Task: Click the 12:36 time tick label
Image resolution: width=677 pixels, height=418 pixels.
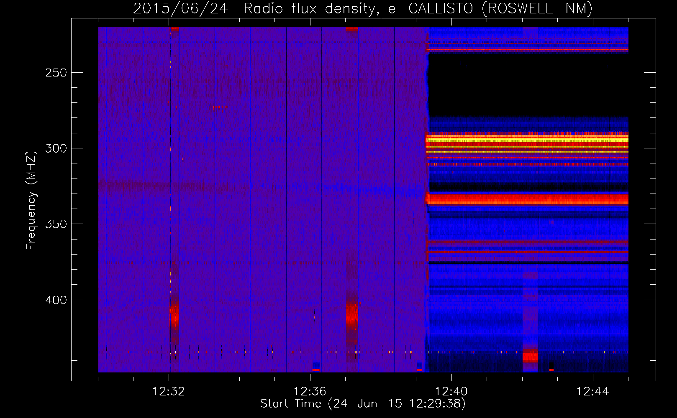Action: point(310,392)
